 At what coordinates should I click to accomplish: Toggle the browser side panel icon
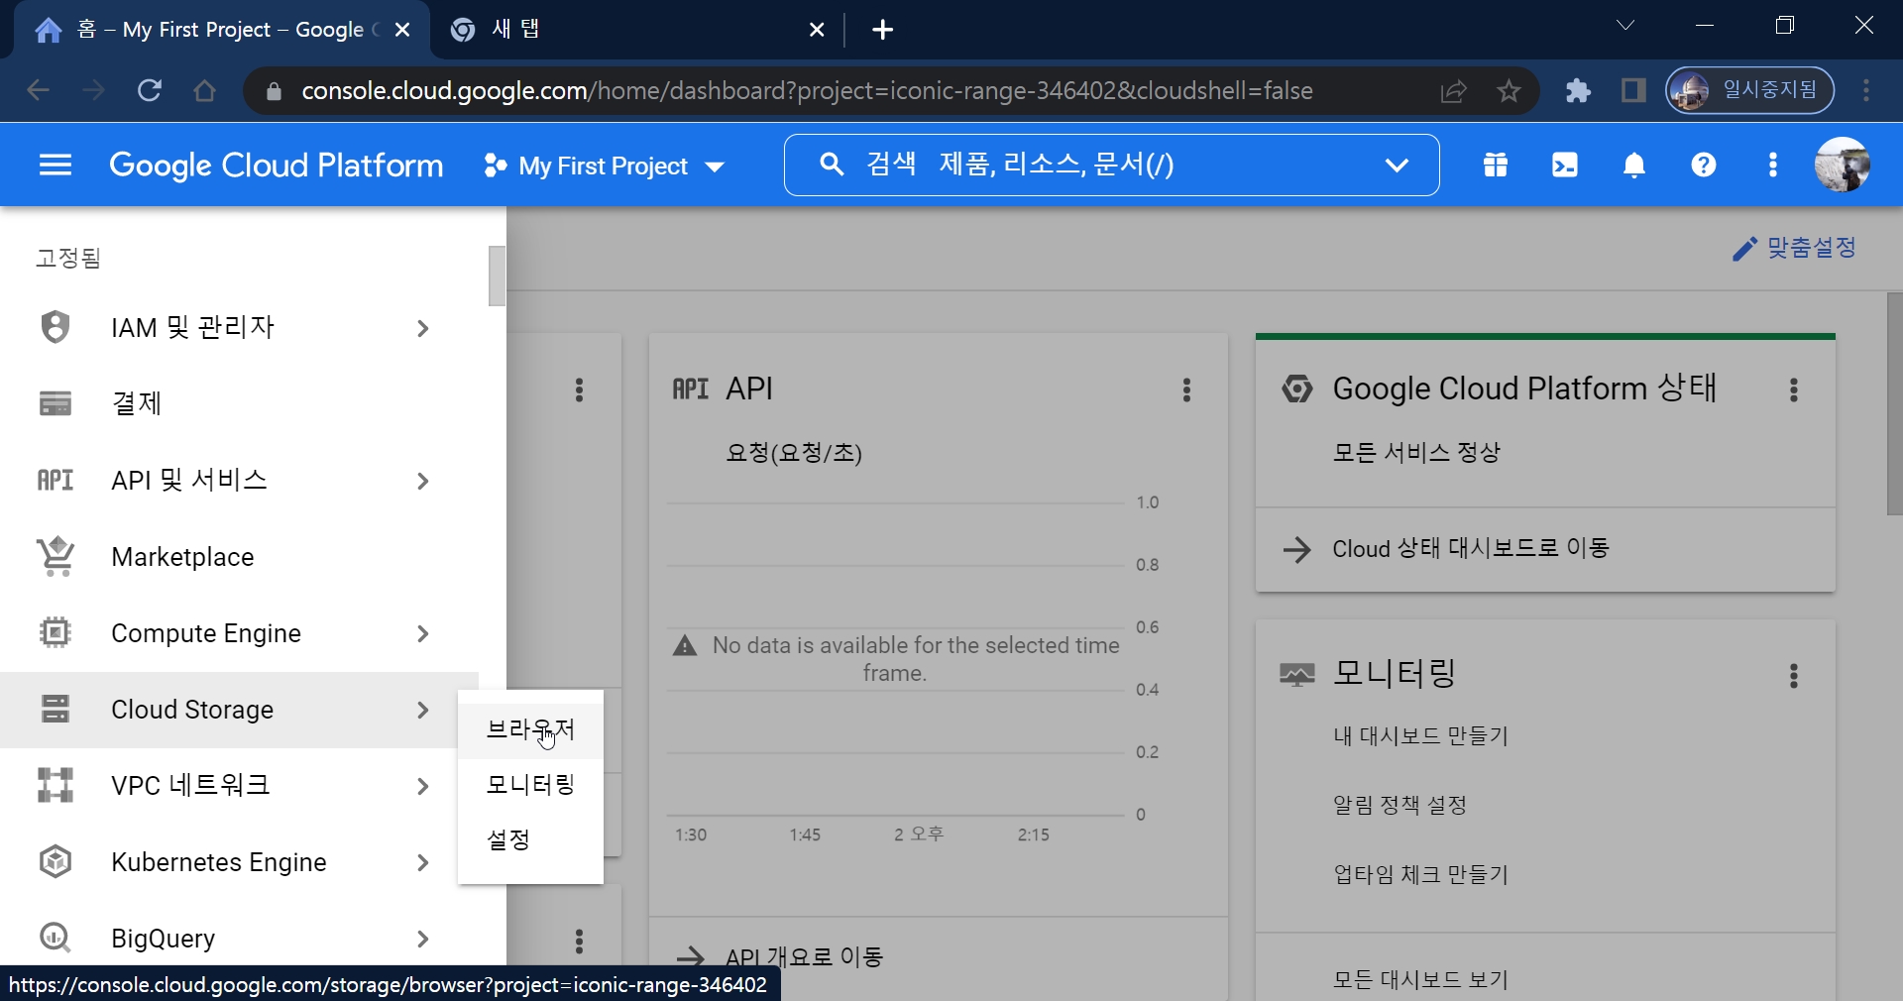1633,91
